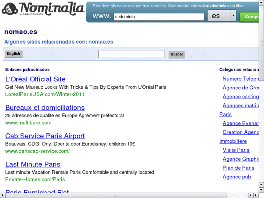Viewport: 264px width, 198px height.
Task: Open the Cab Service Paris Airport link
Action: point(45,136)
